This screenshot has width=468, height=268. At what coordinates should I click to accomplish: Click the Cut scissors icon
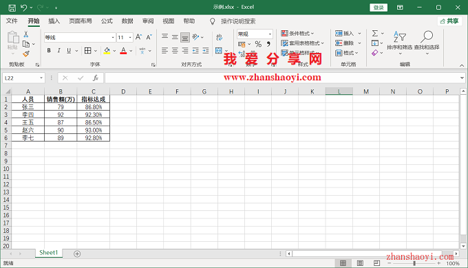pyautogui.click(x=26, y=34)
